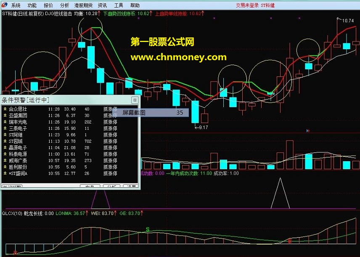
Task: Click the alert arrow icon beside 胜利股份
Action: [x=5, y=167]
